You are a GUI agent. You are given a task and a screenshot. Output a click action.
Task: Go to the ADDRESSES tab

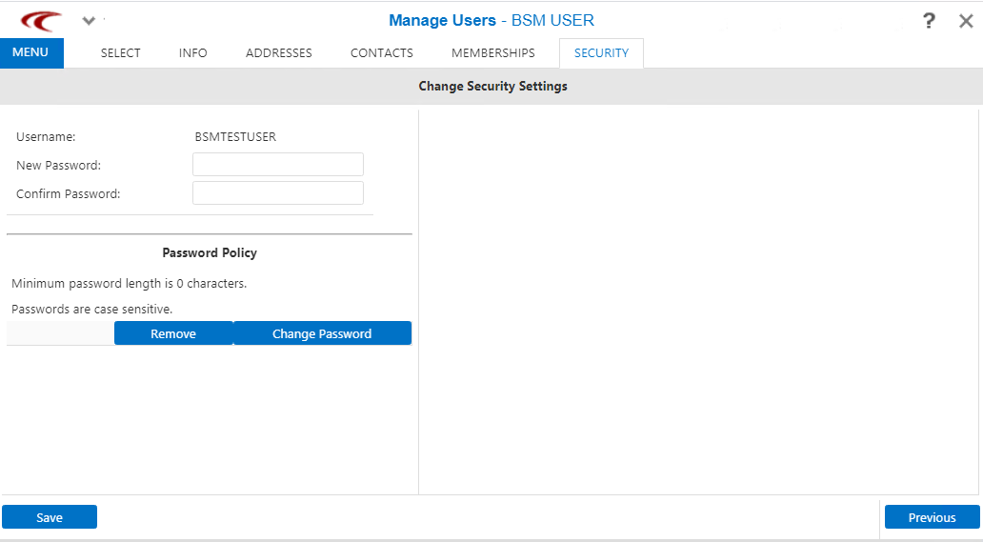click(279, 53)
